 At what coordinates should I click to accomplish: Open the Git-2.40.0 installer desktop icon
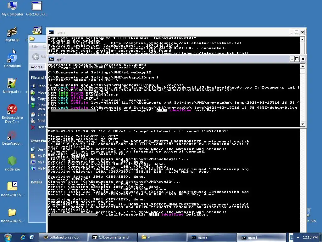[37, 9]
